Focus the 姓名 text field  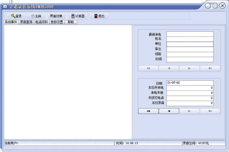point(190,39)
